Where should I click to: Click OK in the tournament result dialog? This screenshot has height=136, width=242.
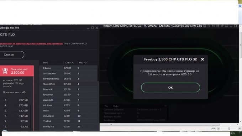tap(170, 87)
